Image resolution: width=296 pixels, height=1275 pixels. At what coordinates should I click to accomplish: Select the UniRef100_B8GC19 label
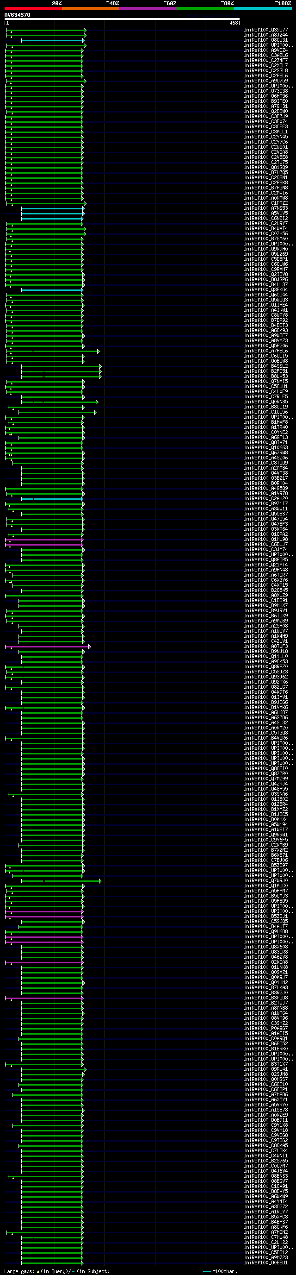coord(265,407)
